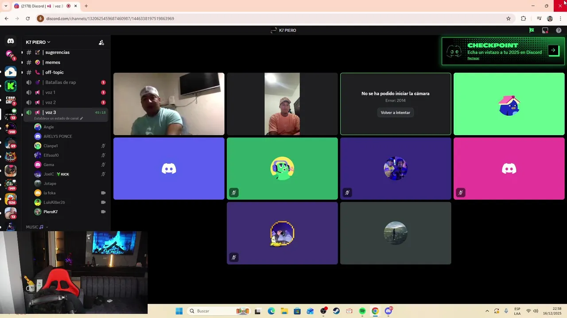Open the Chrome tab search dropdown

pyautogui.click(x=6, y=6)
